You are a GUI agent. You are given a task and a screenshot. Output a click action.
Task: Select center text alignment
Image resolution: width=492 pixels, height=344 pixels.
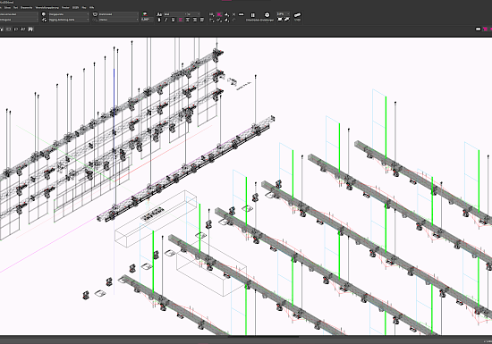[188, 20]
